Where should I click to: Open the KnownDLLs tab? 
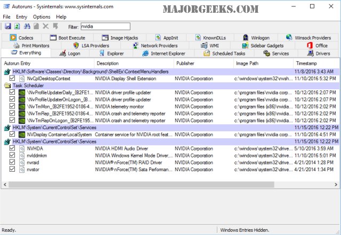pos(210,38)
